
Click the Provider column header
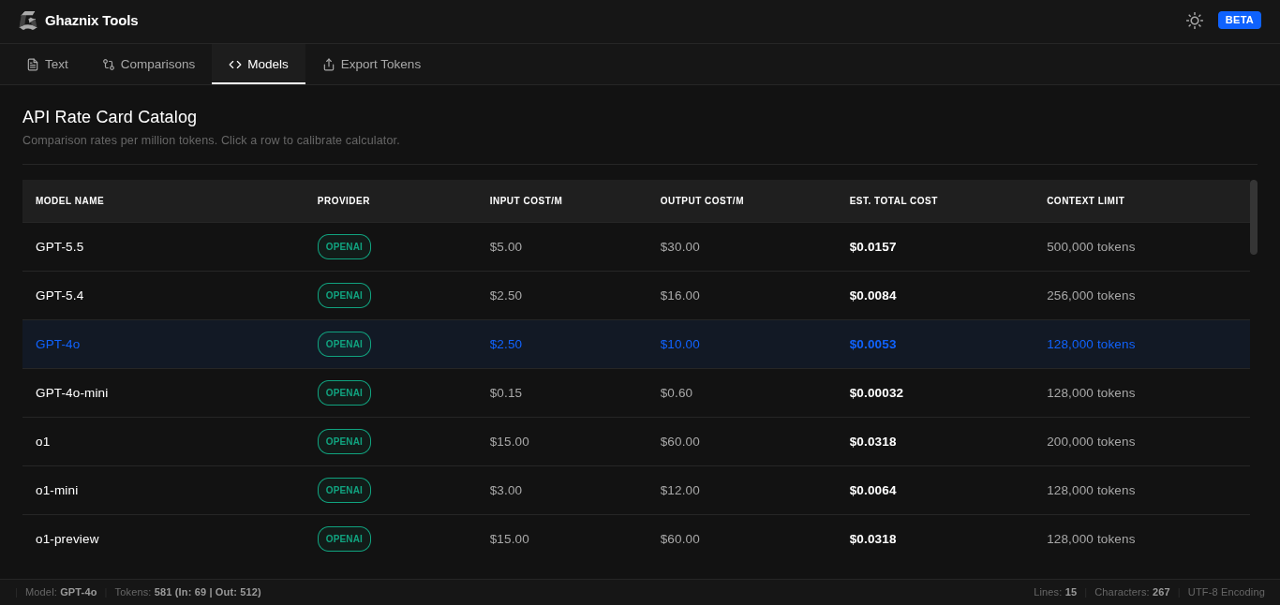[x=344, y=201]
